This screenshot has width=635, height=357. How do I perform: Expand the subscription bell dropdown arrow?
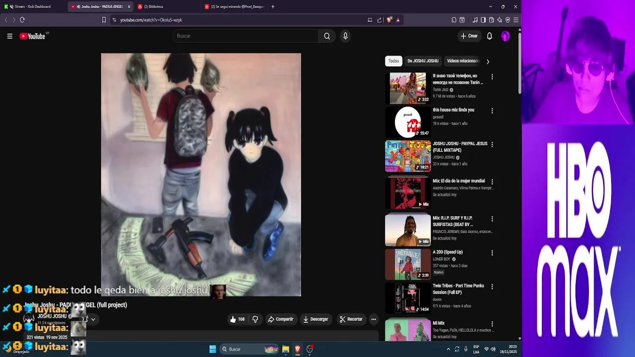coord(93,319)
